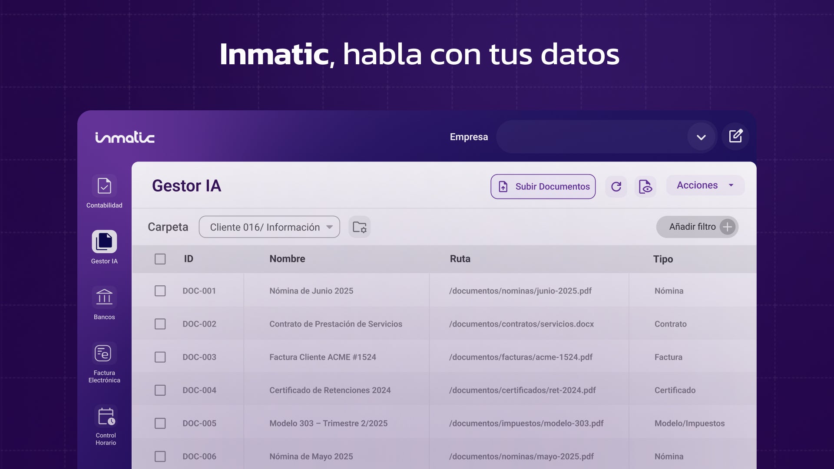Click the edit icon beside the Empresa selector
Image resolution: width=834 pixels, height=469 pixels.
pyautogui.click(x=735, y=136)
